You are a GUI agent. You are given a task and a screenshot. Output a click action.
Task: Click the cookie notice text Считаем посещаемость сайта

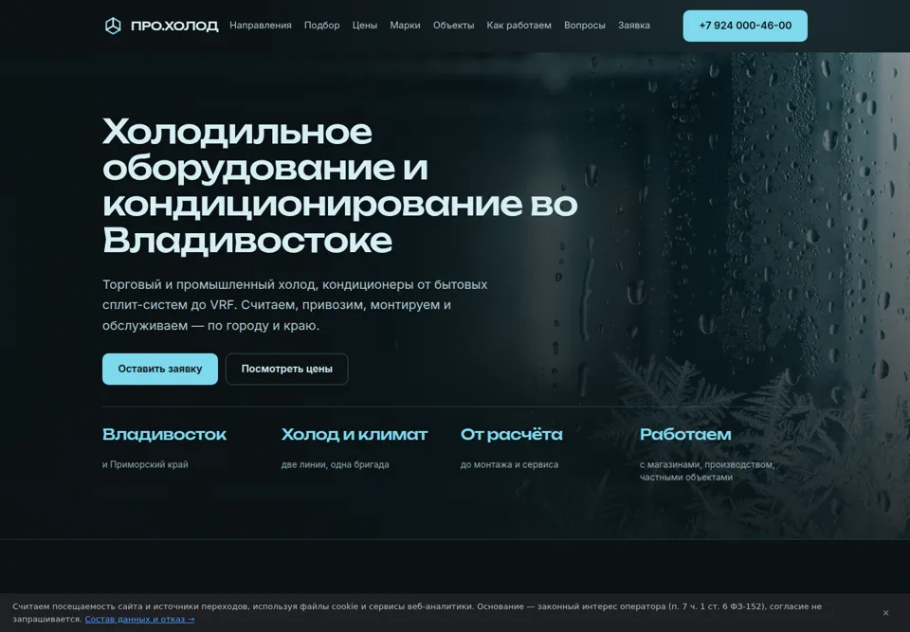tap(417, 612)
